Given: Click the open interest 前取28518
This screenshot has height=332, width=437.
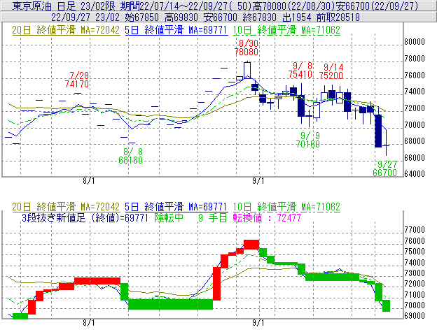Looking at the screenshot, I should [x=338, y=17].
